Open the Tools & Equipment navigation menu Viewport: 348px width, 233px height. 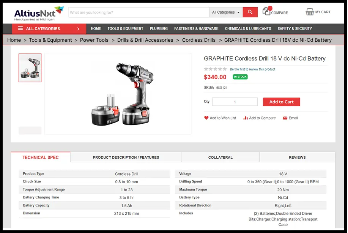coord(125,28)
